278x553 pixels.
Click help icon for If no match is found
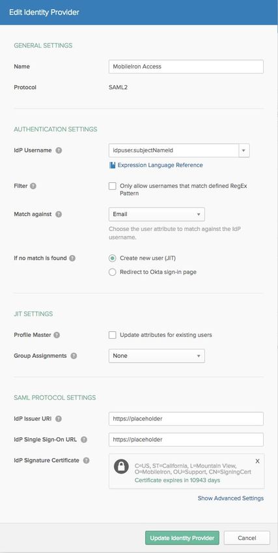[x=72, y=258]
